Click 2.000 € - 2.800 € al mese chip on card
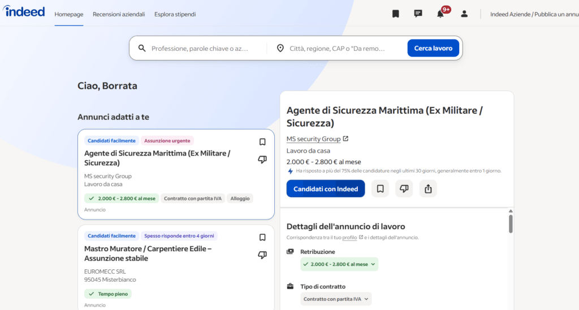Viewport: 579px width, 310px height. coord(122,199)
